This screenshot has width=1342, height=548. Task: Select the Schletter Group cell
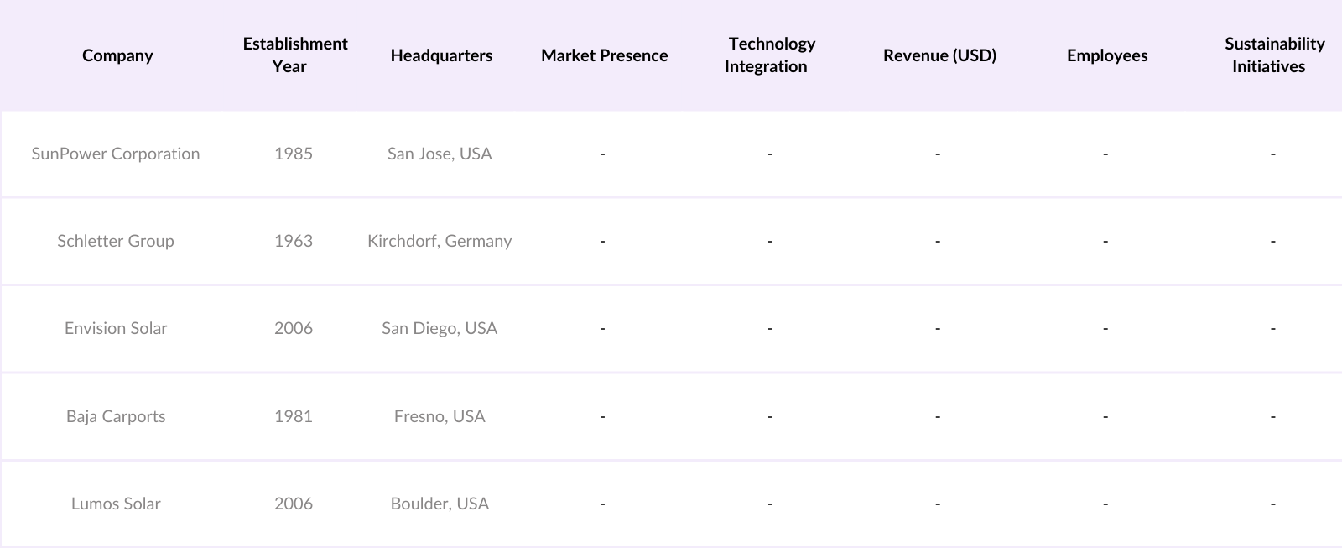[116, 241]
